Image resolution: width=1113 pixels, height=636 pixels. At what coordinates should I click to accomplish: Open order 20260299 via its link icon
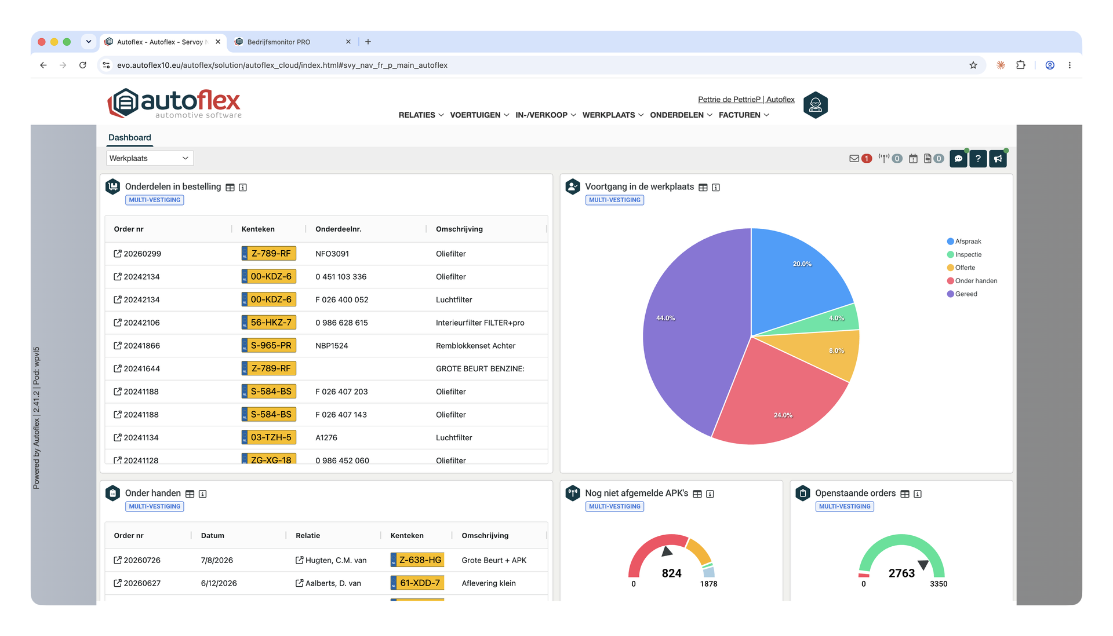pos(118,254)
